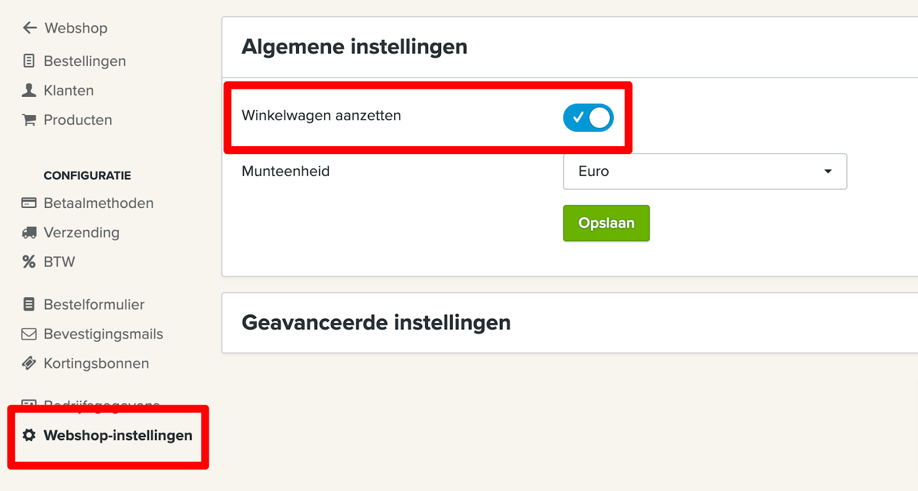Expand the Geavanceerde instellingen section
This screenshot has width=918, height=491.
tap(376, 323)
